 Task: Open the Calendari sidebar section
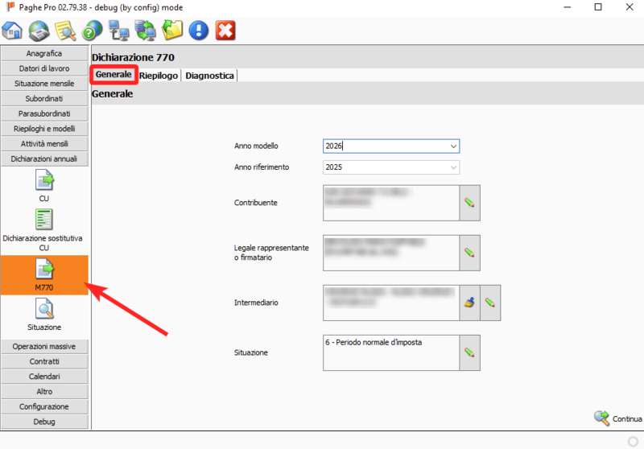pos(44,377)
